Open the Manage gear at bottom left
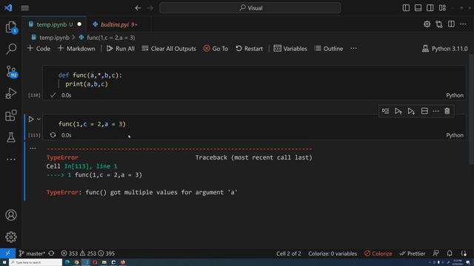This screenshot has height=266, width=474. coord(11,237)
